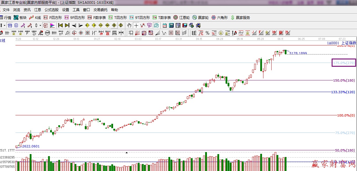Viewport: 357px width, 171px height.
Task: Click the T数字表 button
Action: click(162, 17)
